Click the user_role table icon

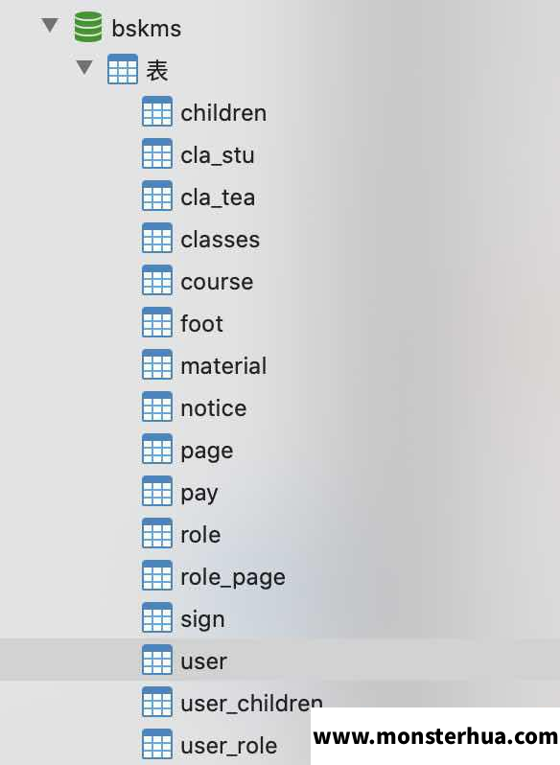click(x=157, y=744)
